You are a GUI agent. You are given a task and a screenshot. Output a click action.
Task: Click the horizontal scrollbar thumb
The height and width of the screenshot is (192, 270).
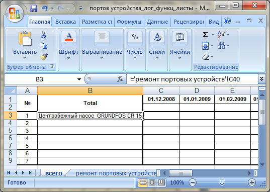point(181,173)
